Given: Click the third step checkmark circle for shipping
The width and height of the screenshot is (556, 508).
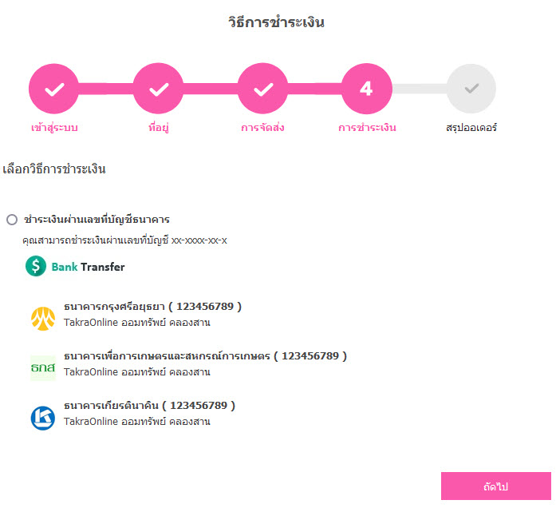Looking at the screenshot, I should (262, 89).
